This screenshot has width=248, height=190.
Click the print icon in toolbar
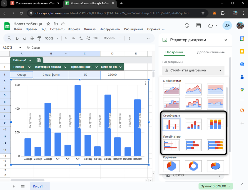coord(32,38)
